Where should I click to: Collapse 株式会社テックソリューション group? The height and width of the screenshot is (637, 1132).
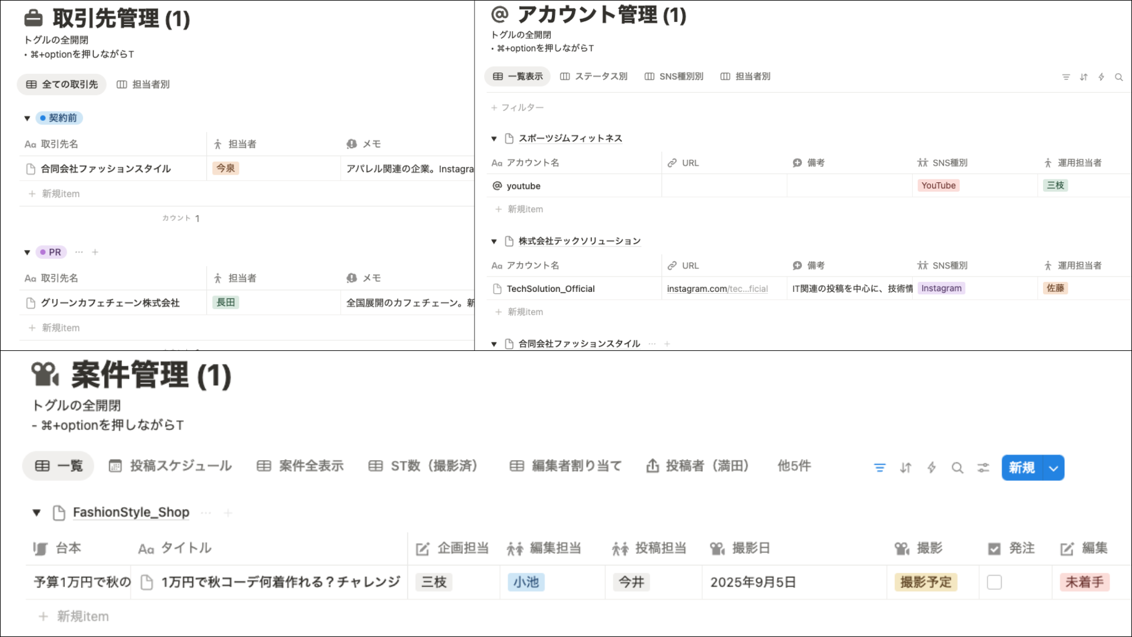point(494,241)
